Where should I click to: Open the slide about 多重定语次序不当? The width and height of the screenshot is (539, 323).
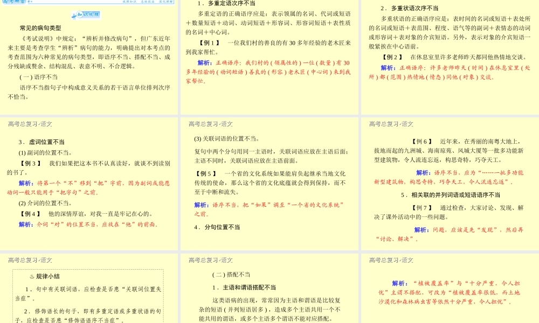tap(269, 57)
